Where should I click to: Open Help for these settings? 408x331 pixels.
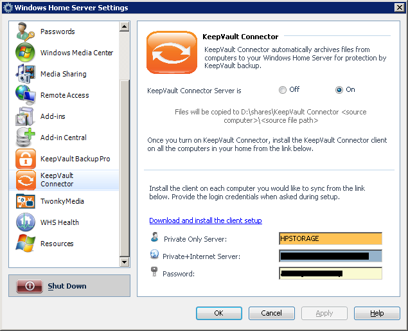377,313
